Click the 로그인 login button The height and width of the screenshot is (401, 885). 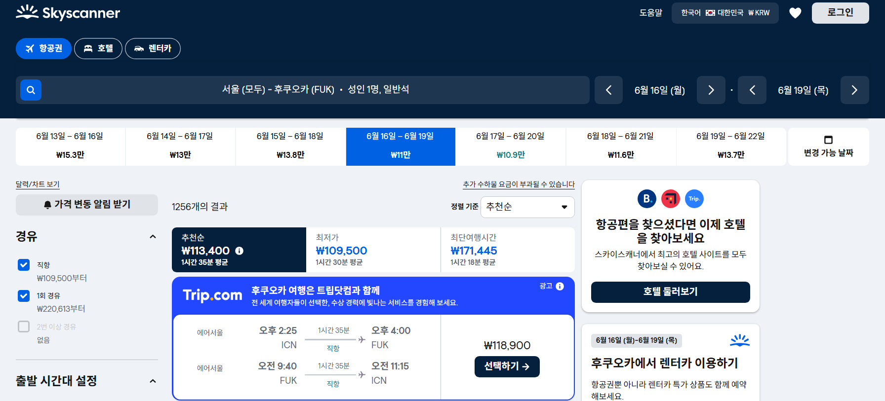[841, 13]
